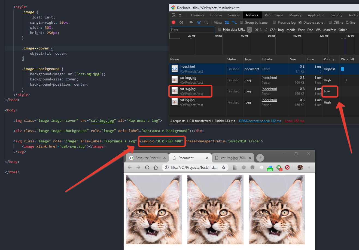Toggle the network filter funnel icon
Screen dimensions: 359x250
[199, 23]
